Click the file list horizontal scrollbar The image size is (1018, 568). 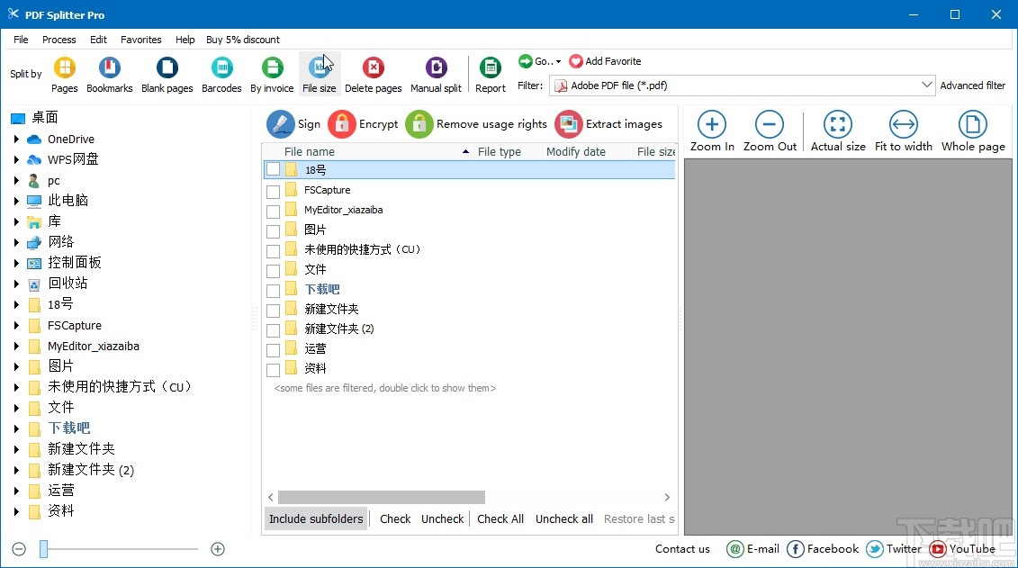coord(381,497)
